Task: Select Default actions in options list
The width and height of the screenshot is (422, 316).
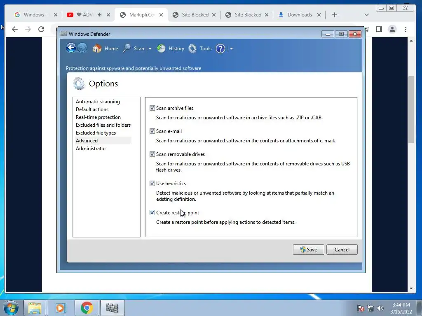Action: click(92, 109)
